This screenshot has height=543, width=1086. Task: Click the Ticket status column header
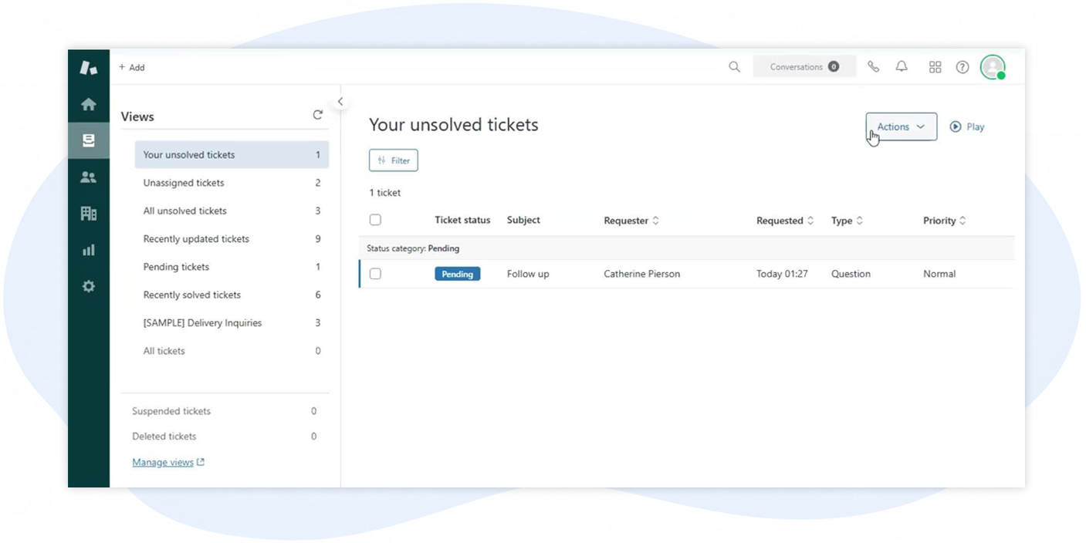click(x=462, y=220)
